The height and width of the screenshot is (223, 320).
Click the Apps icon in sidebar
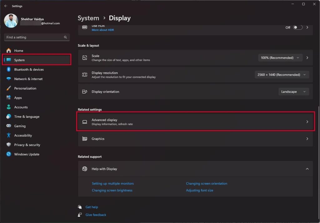pos(8,97)
